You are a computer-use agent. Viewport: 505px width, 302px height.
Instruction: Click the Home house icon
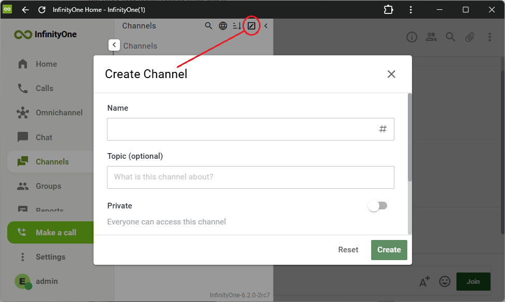(x=23, y=64)
